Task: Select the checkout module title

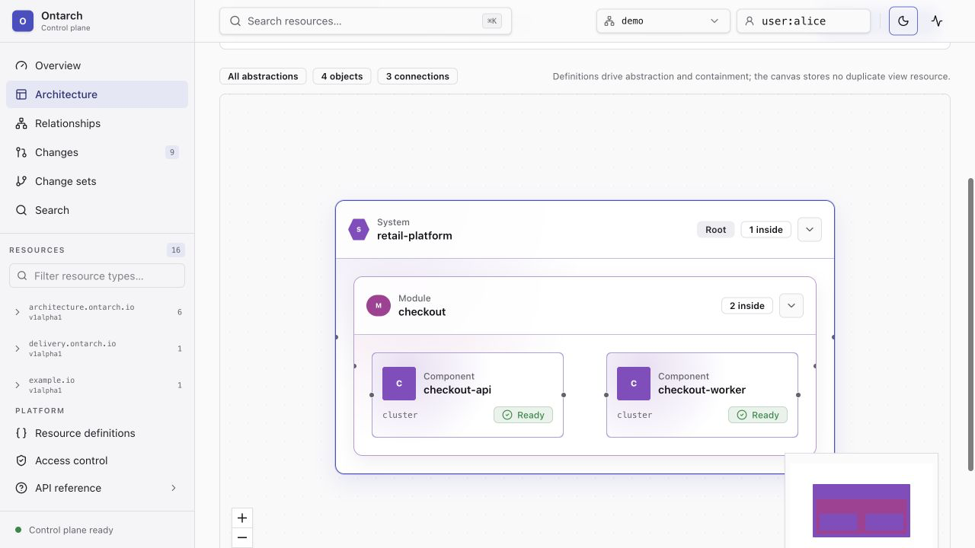Action: point(422,312)
